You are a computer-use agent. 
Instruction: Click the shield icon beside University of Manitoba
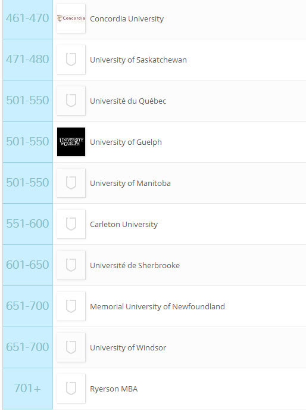[x=71, y=183]
